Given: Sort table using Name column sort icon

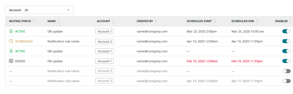Looking at the screenshot, I should [58, 21].
